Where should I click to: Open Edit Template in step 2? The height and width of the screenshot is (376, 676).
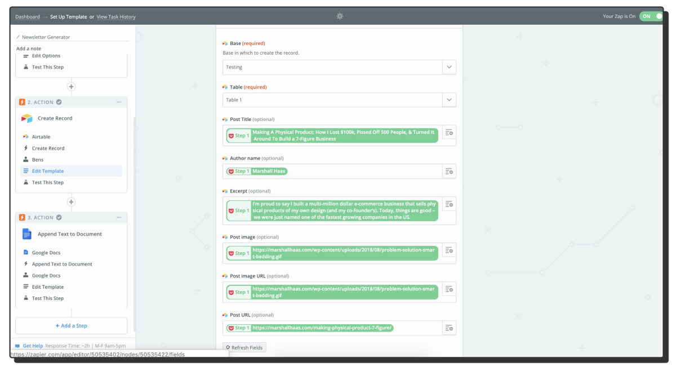(71, 171)
